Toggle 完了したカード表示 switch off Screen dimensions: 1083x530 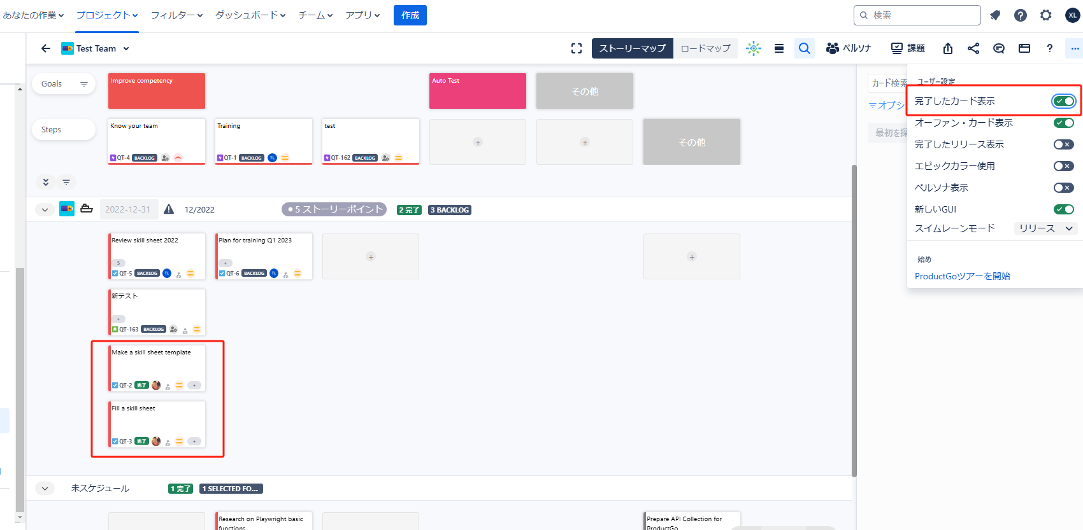(1063, 101)
